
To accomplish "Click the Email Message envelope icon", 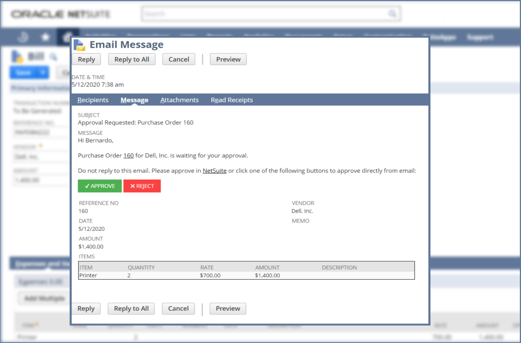I will (x=79, y=45).
